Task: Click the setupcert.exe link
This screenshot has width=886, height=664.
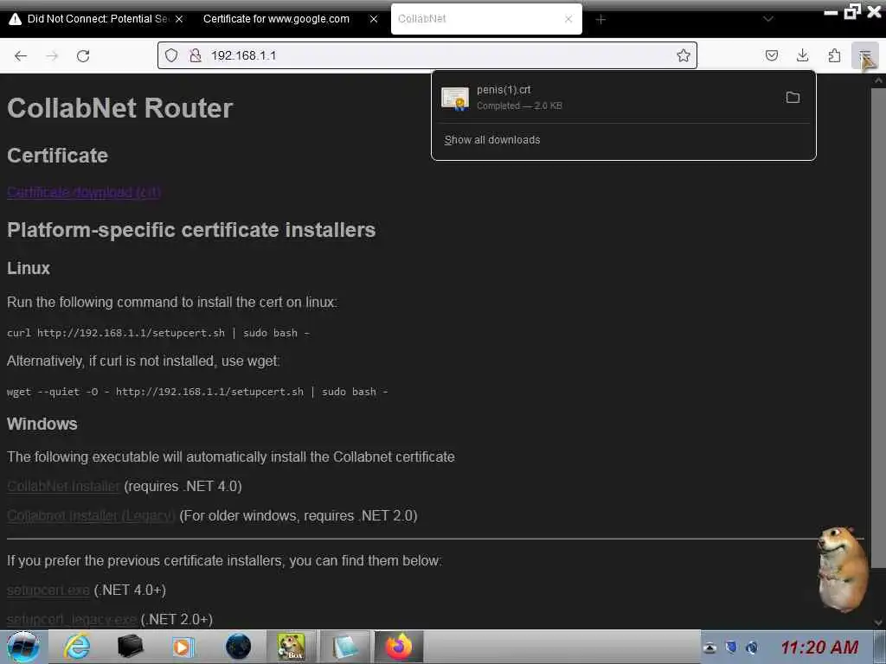Action: (x=48, y=590)
